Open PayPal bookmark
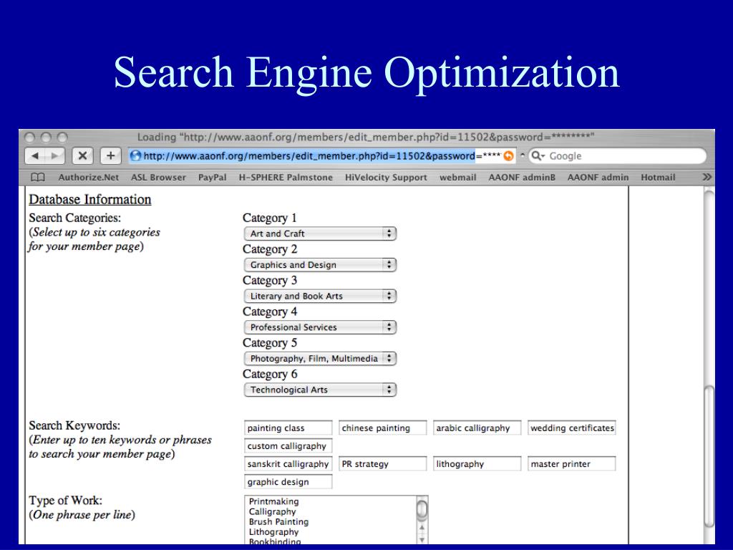733x550 pixels. [212, 178]
